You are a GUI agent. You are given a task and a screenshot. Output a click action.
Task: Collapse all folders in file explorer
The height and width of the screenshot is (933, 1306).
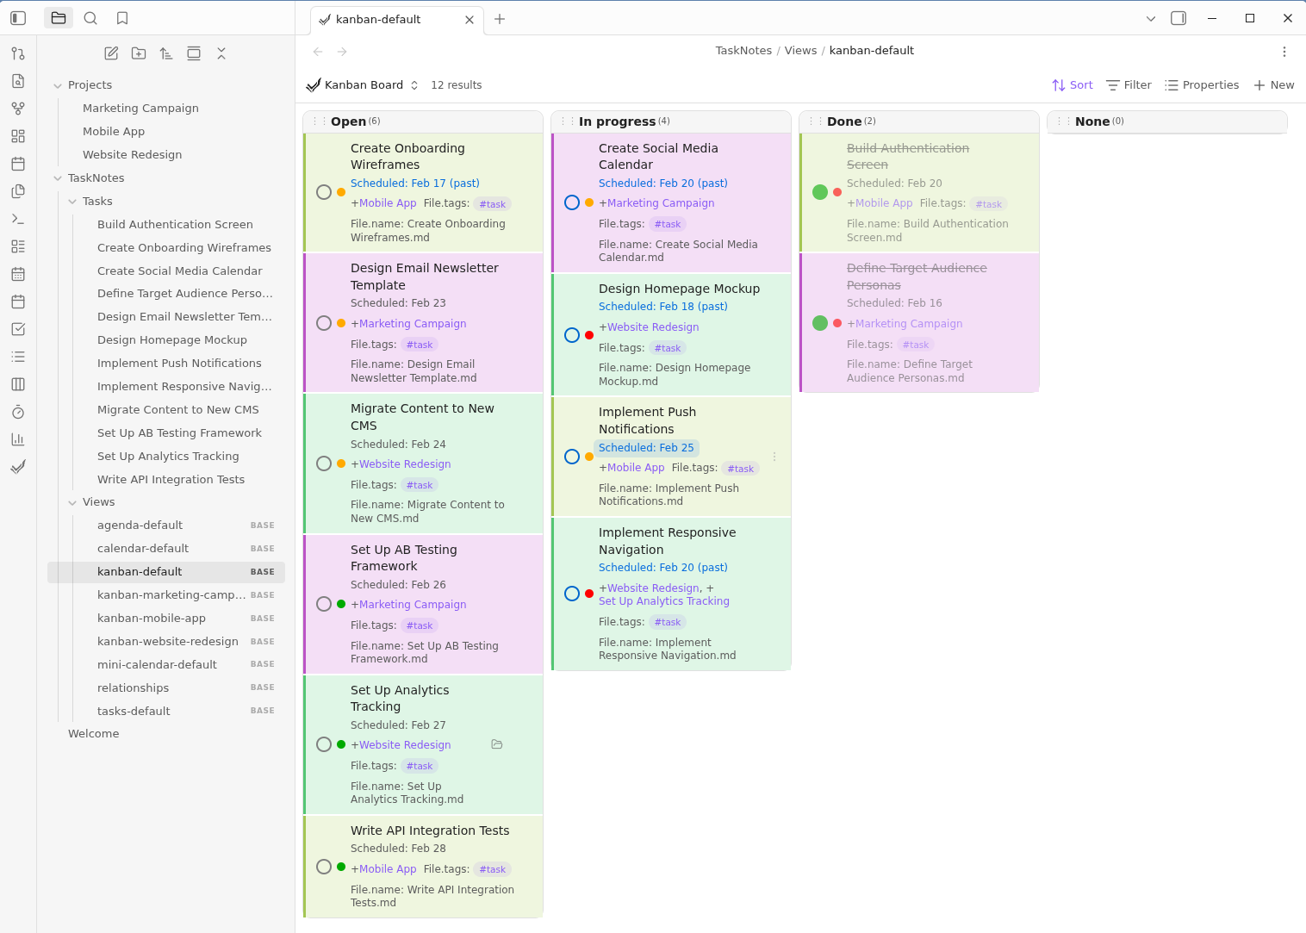coord(221,53)
